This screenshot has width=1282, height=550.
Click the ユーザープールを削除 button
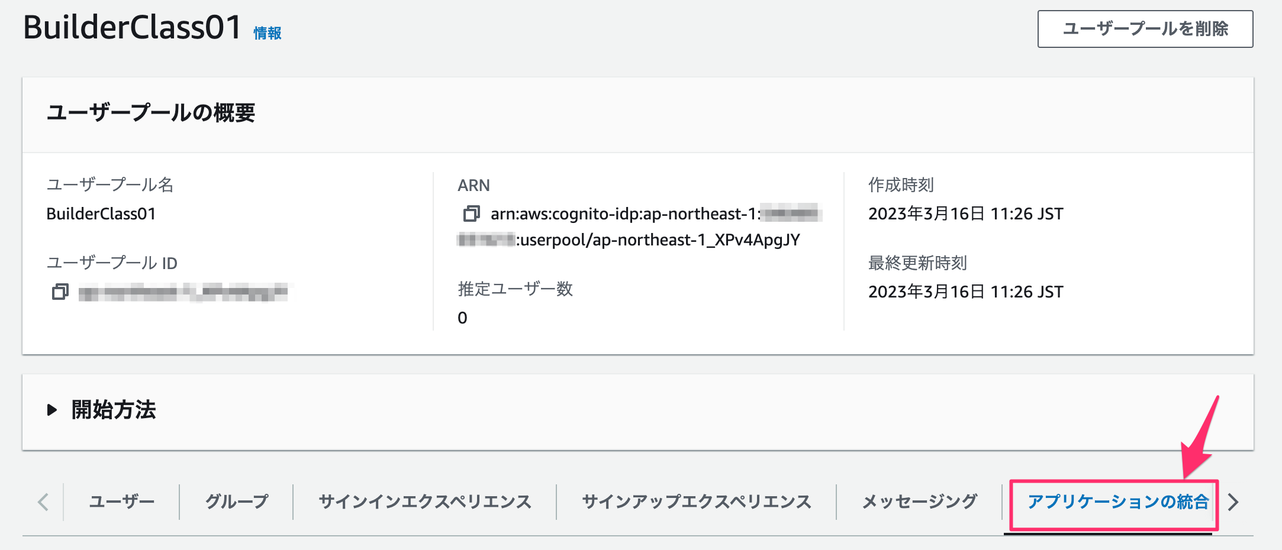(1145, 29)
